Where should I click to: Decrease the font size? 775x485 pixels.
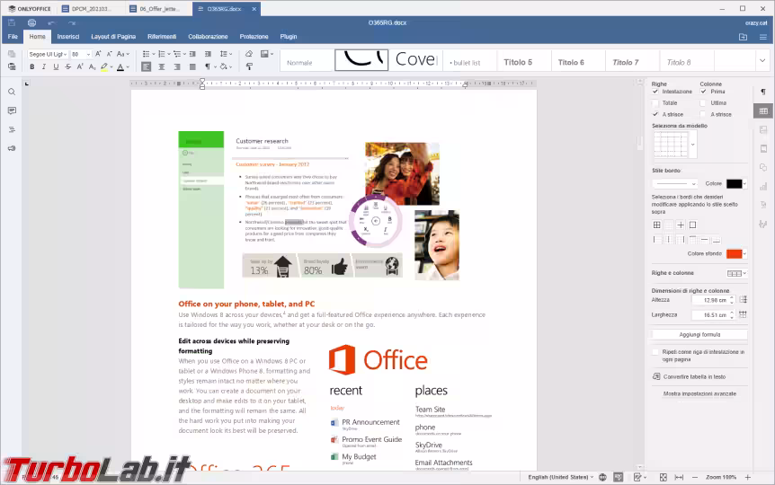coord(109,54)
